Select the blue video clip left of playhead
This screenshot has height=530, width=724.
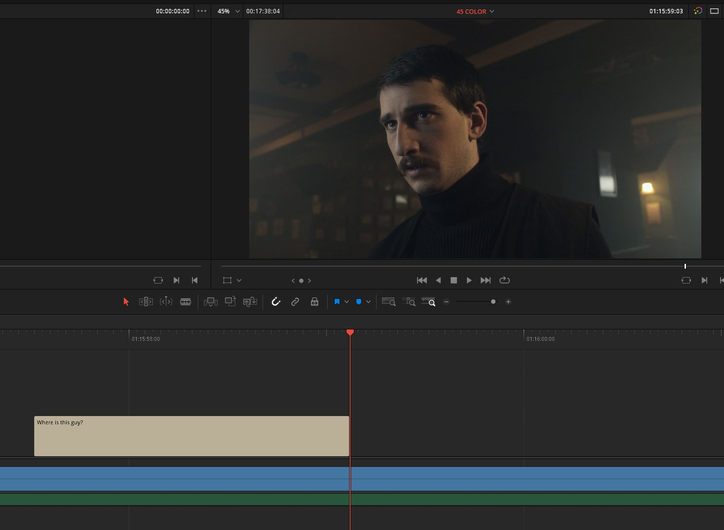tap(175, 479)
